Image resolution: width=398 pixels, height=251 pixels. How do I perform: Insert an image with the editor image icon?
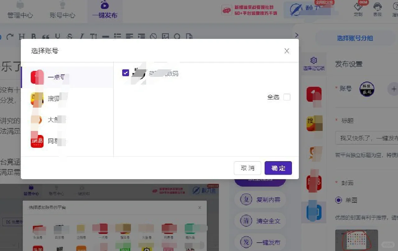pyautogui.click(x=165, y=37)
